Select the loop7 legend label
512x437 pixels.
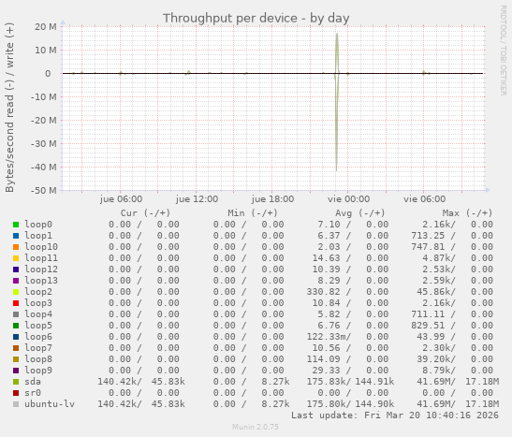38,348
